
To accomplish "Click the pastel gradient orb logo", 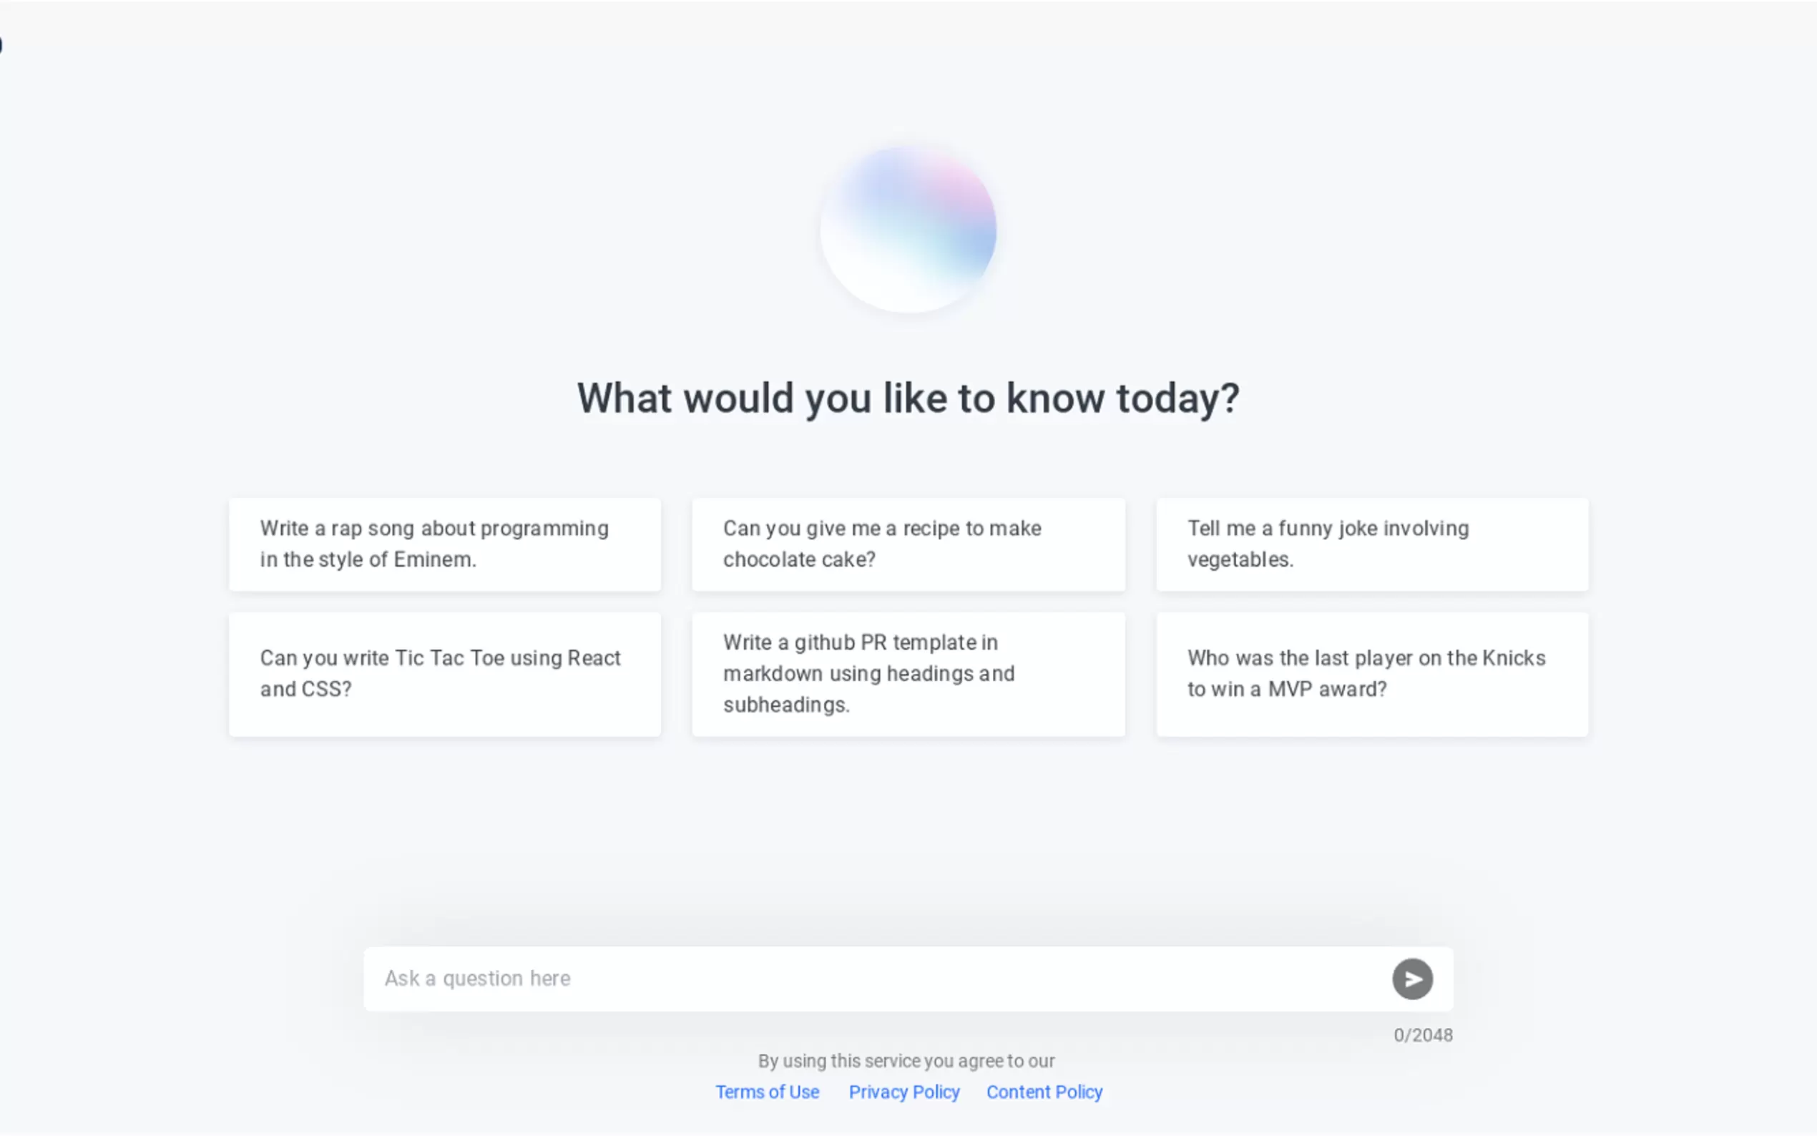I will pos(908,228).
